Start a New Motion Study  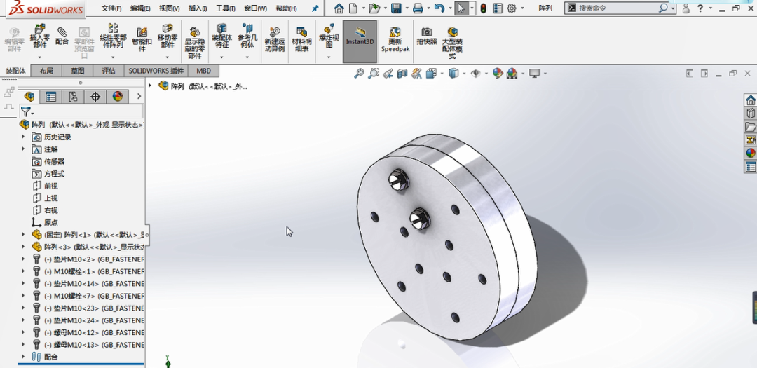click(x=275, y=39)
